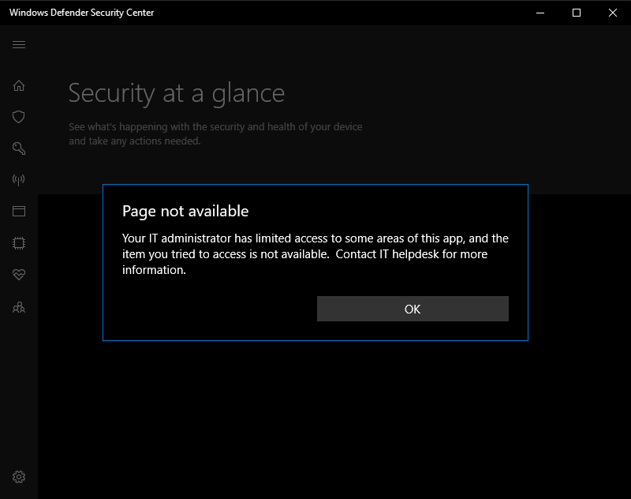Image resolution: width=631 pixels, height=499 pixels.
Task: Open Device security chip icon
Action: tap(18, 242)
